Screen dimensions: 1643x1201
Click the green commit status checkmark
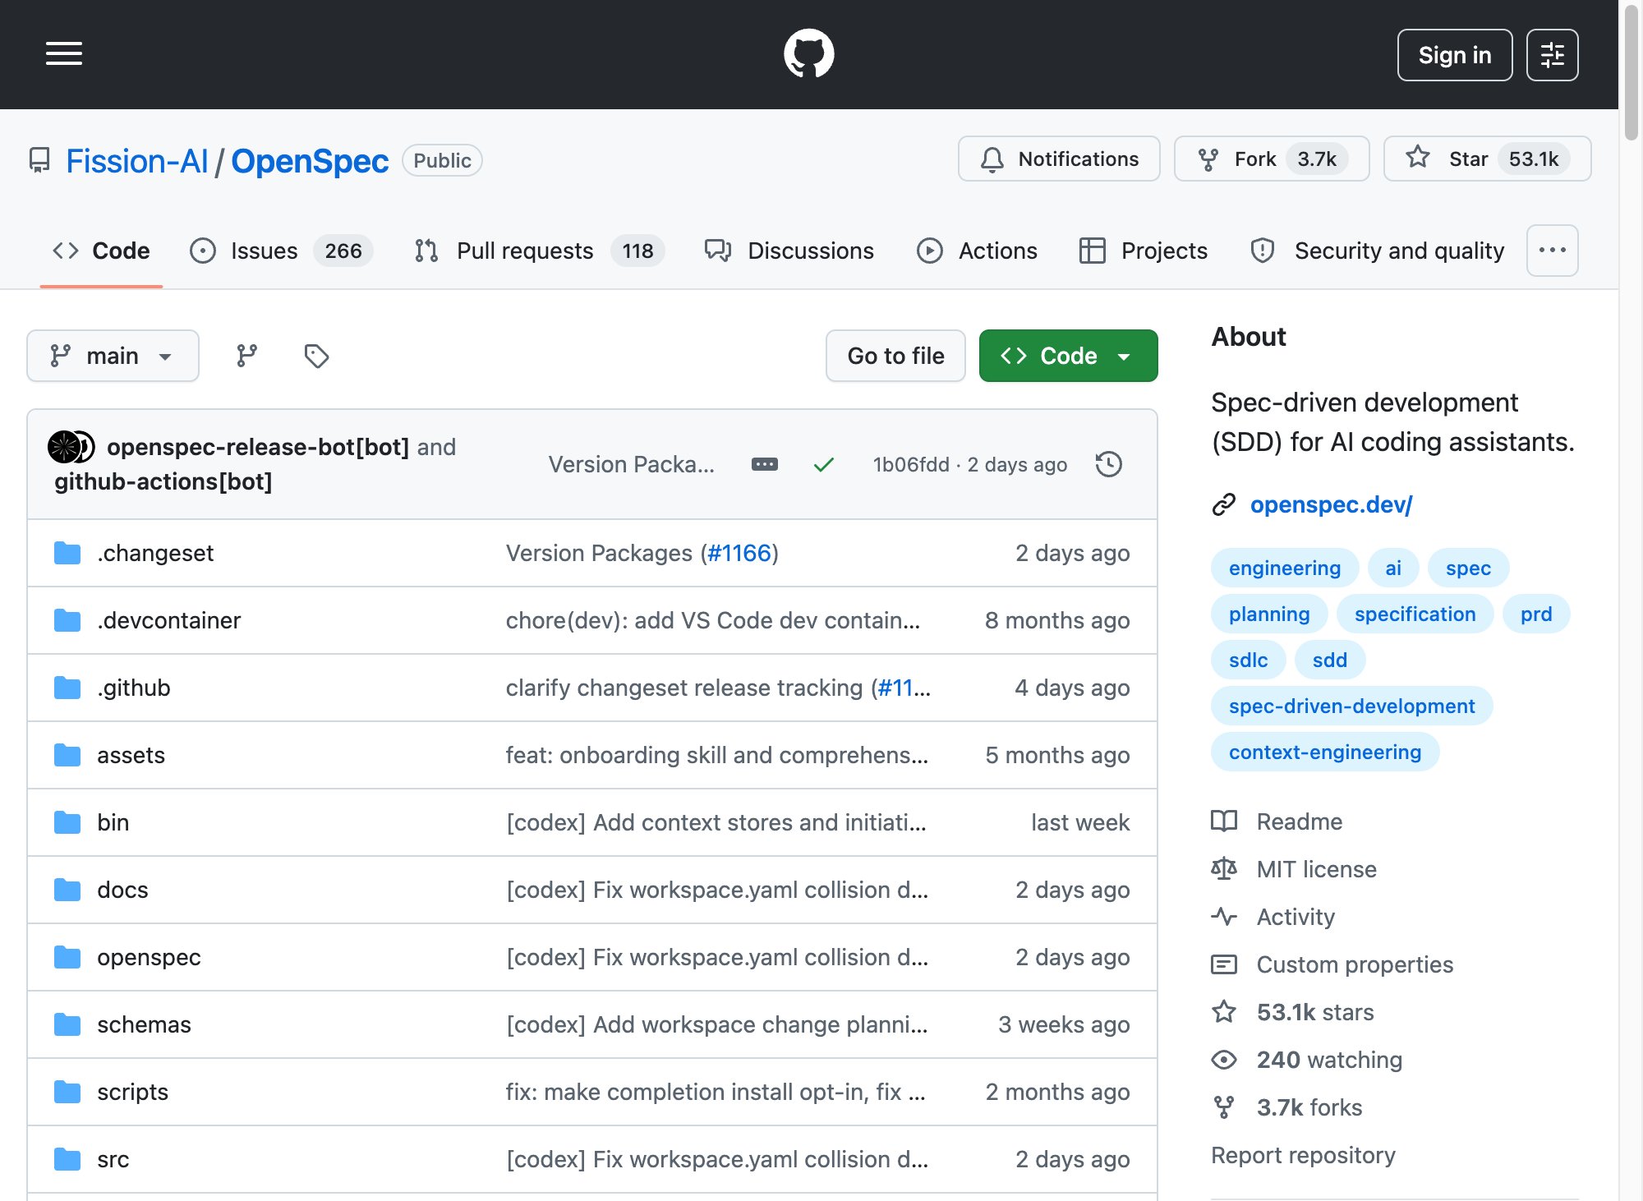[x=823, y=464]
